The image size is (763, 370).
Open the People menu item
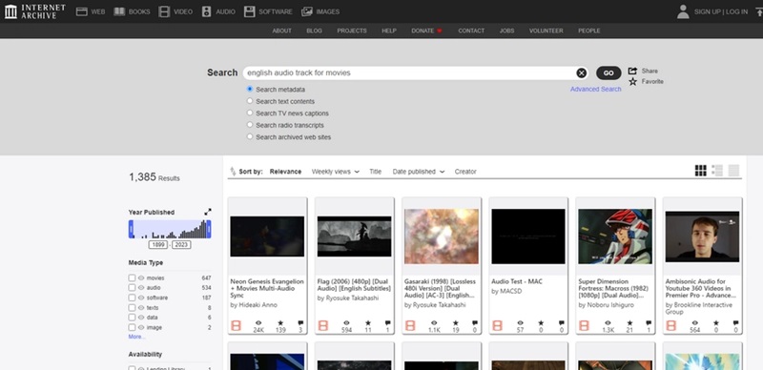(588, 31)
